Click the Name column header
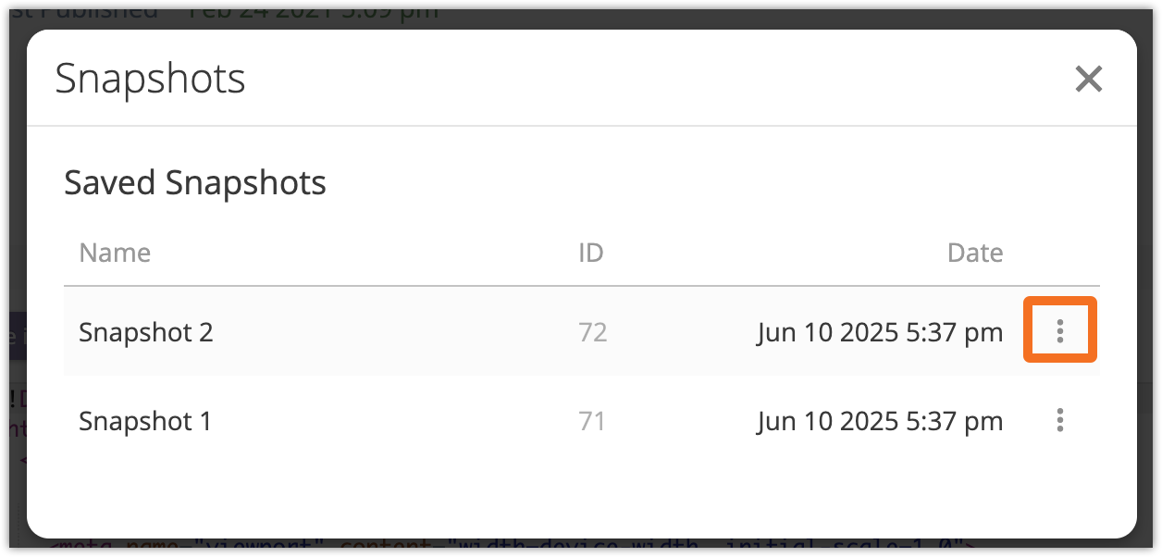This screenshot has width=1162, height=557. [x=115, y=253]
